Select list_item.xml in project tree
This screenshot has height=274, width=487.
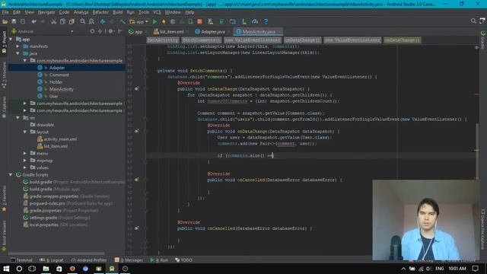[x=56, y=146]
